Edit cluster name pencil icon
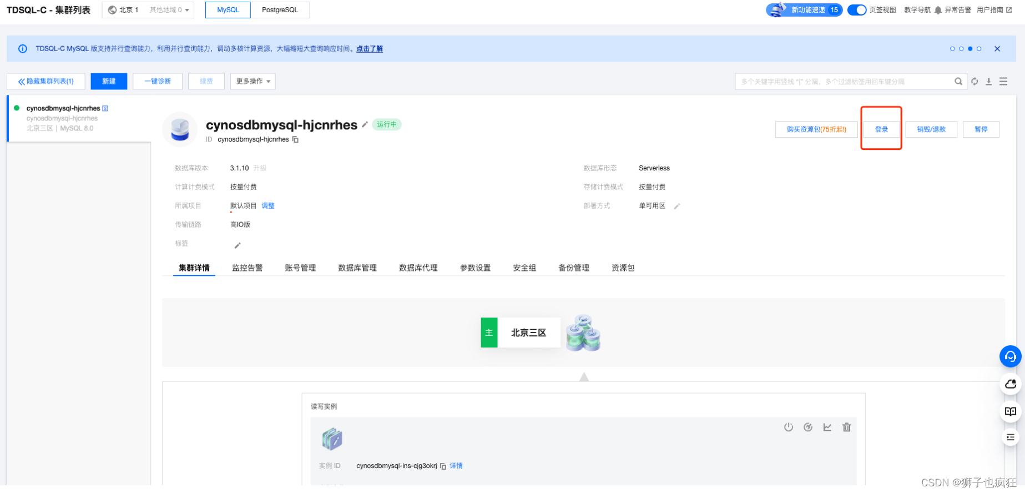This screenshot has width=1025, height=493. pyautogui.click(x=365, y=124)
